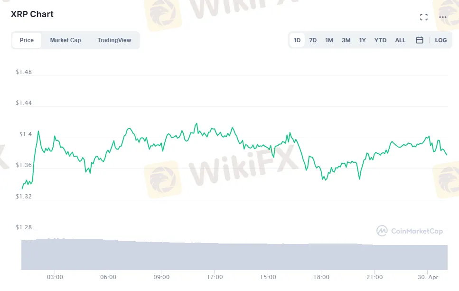Choose the 3M time range
459x291 pixels.
346,40
